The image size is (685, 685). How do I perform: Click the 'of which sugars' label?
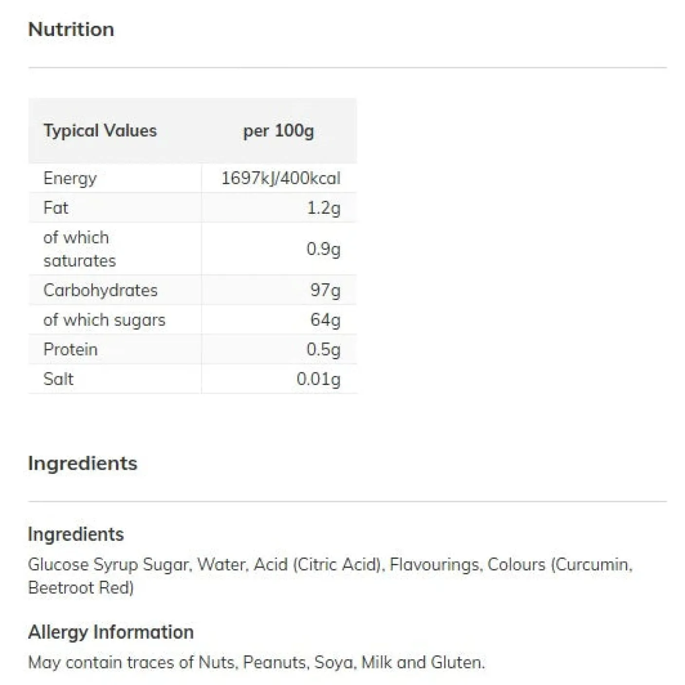(104, 320)
